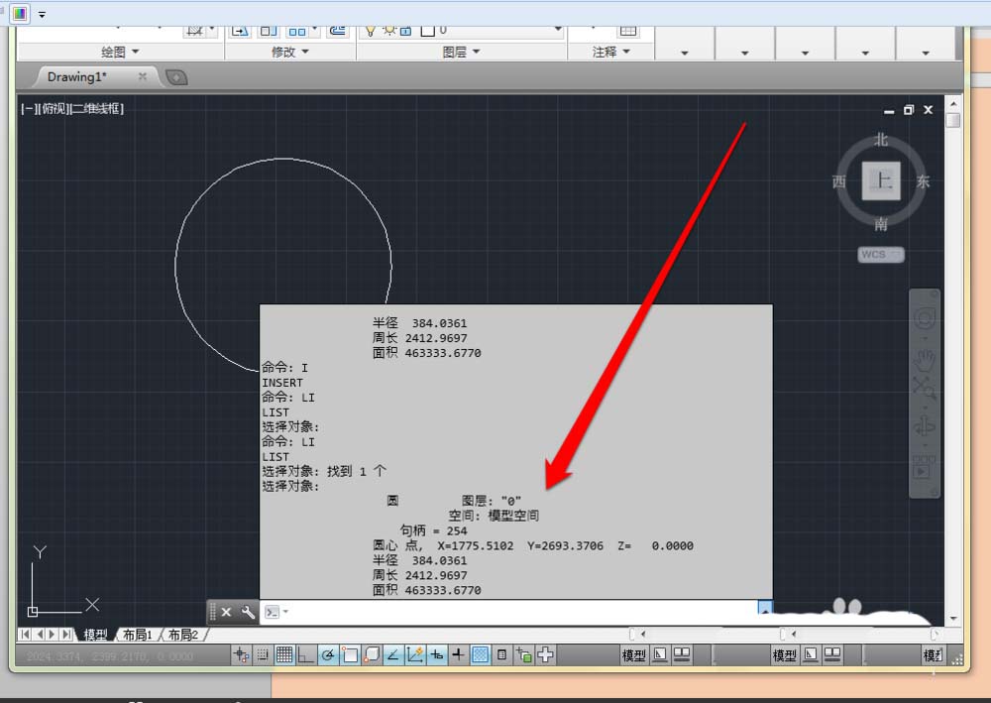
Task: Click 北 on the ViewCube compass
Action: [881, 140]
